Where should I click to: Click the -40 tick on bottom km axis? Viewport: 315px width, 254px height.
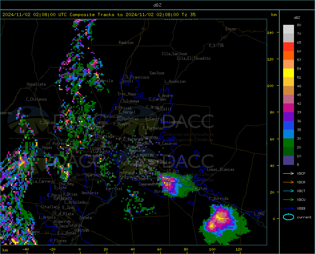[26, 249]
